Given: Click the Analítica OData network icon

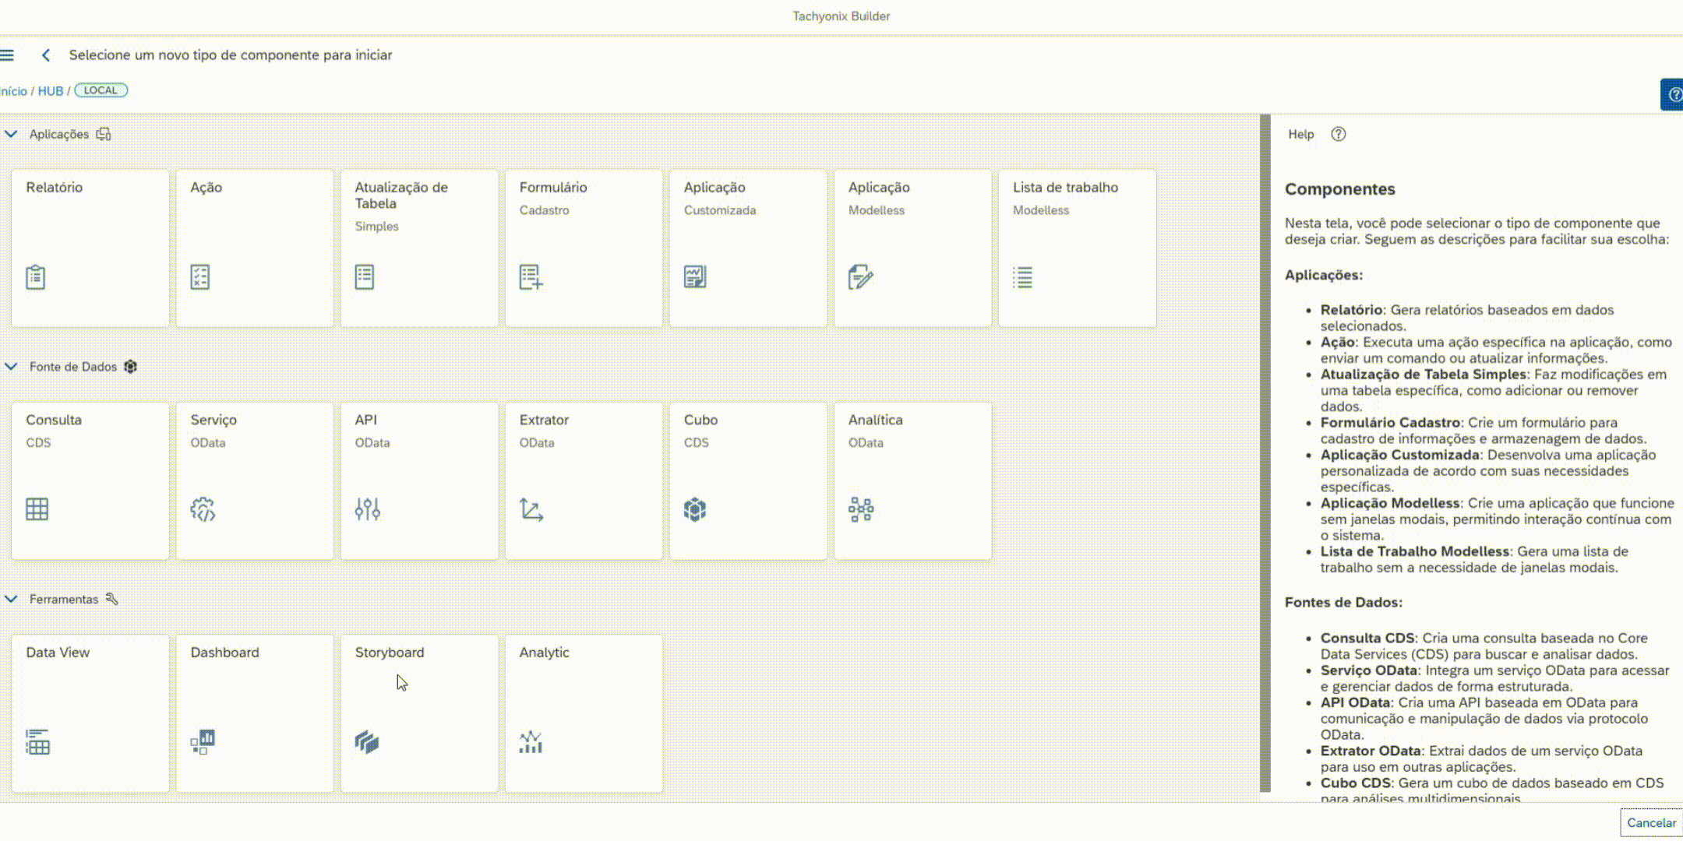Looking at the screenshot, I should tap(861, 509).
